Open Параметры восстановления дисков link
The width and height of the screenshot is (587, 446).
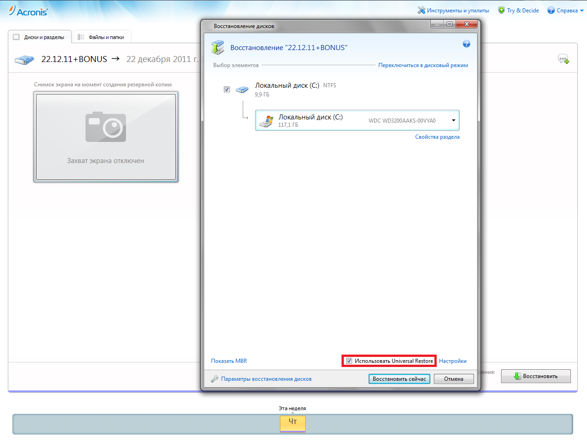pos(266,379)
